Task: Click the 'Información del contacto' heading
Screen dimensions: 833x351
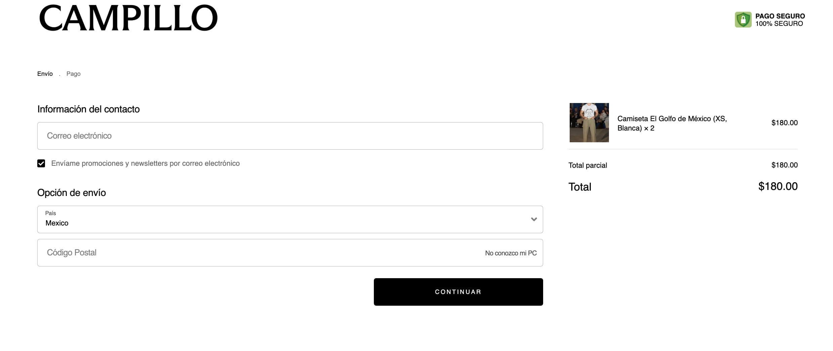Action: click(x=88, y=109)
